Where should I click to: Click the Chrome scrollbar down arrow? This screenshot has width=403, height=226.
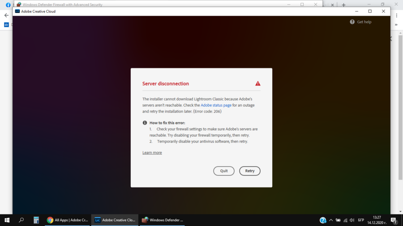click(x=400, y=212)
